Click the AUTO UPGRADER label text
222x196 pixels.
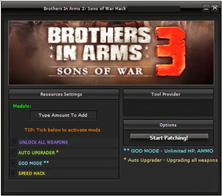pos(37,153)
